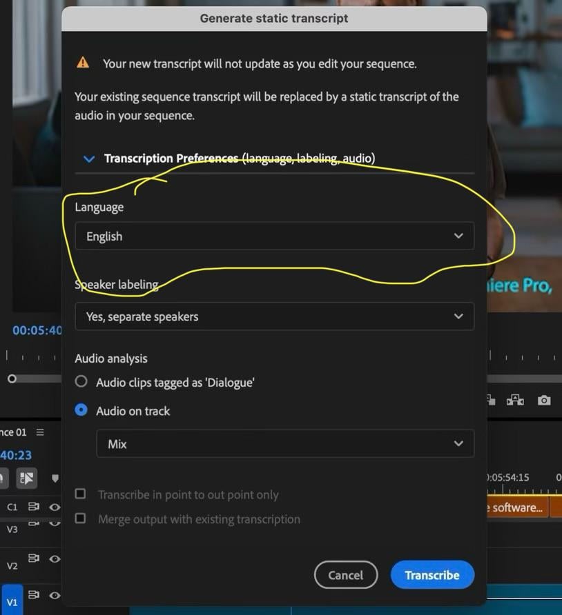Toggle sync lock icon on C1 track
The width and height of the screenshot is (562, 615).
click(x=33, y=507)
